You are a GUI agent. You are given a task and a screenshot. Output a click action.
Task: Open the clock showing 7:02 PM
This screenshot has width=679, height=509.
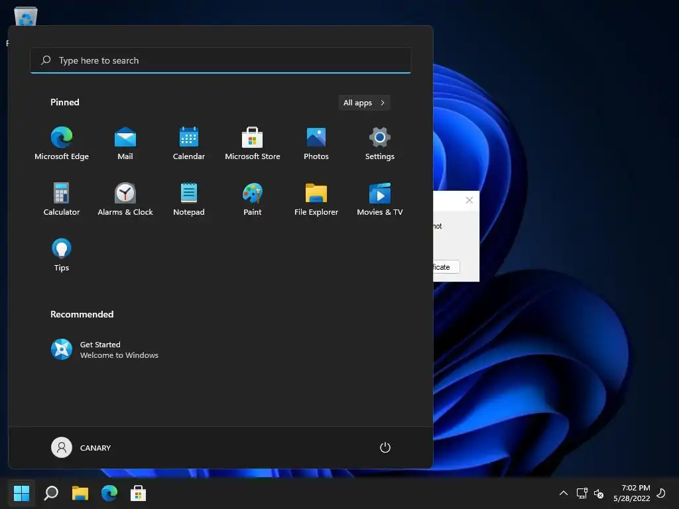coord(631,493)
